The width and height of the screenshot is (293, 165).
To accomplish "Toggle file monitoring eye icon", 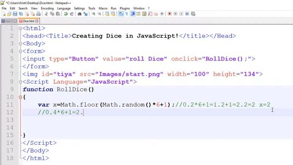I will tap(162, 14).
